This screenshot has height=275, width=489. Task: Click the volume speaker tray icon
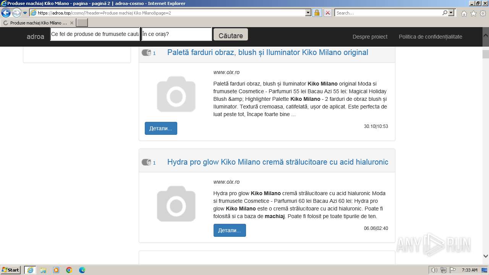click(x=434, y=270)
